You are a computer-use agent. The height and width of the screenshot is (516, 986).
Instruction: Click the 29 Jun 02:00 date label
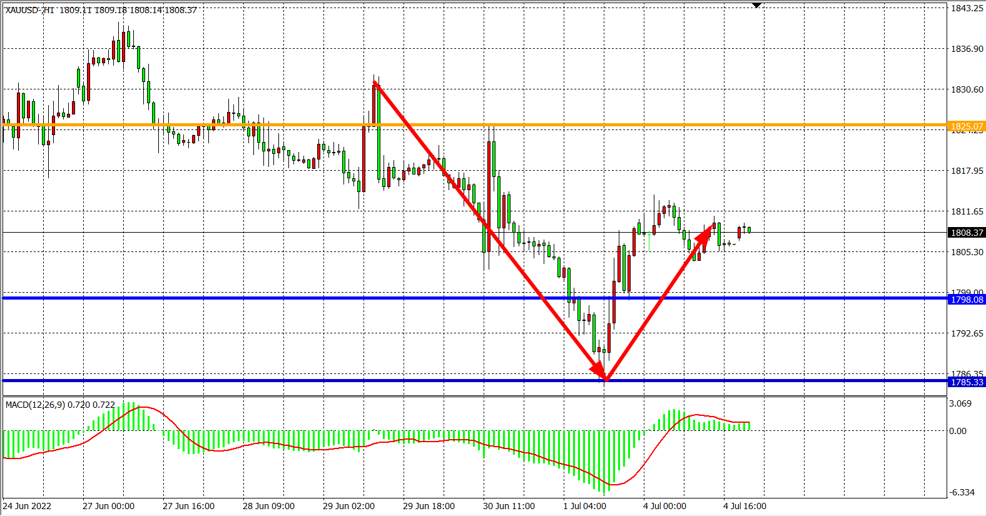tap(348, 506)
